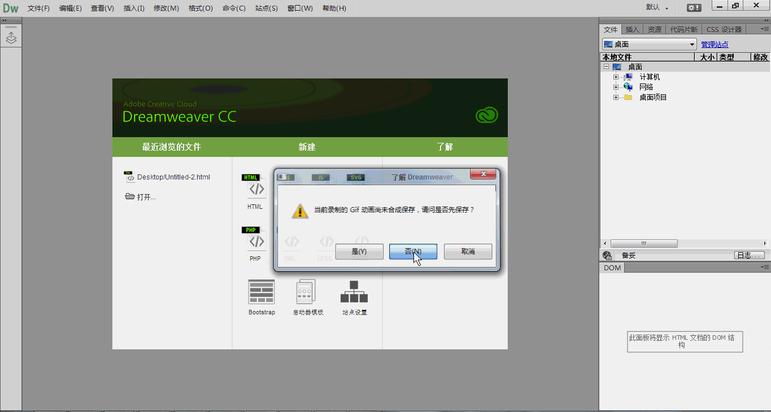Image resolution: width=771 pixels, height=412 pixels.
Task: Collapse the 桌面 root tree node
Action: pos(606,67)
